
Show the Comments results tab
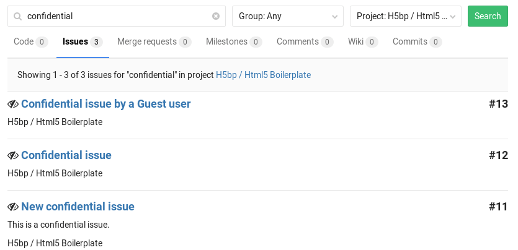[305, 42]
